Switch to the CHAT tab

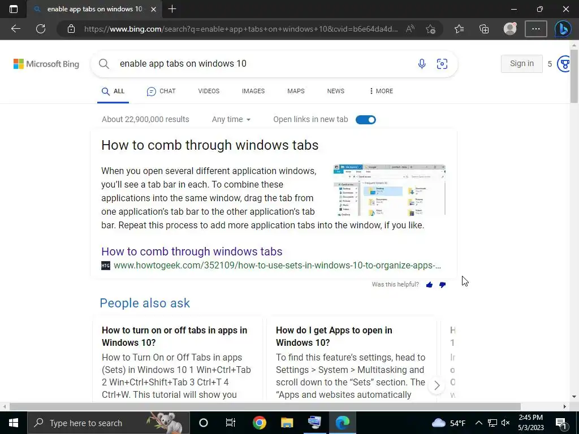click(161, 91)
